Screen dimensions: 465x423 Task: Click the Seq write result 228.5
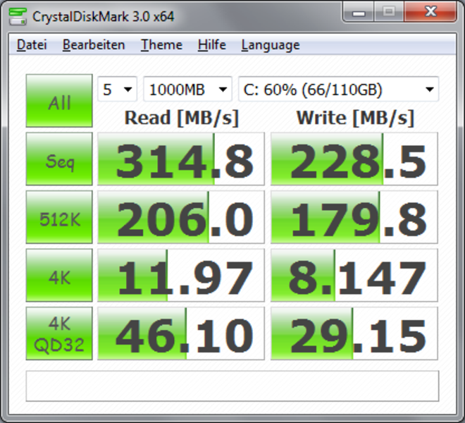tap(354, 159)
